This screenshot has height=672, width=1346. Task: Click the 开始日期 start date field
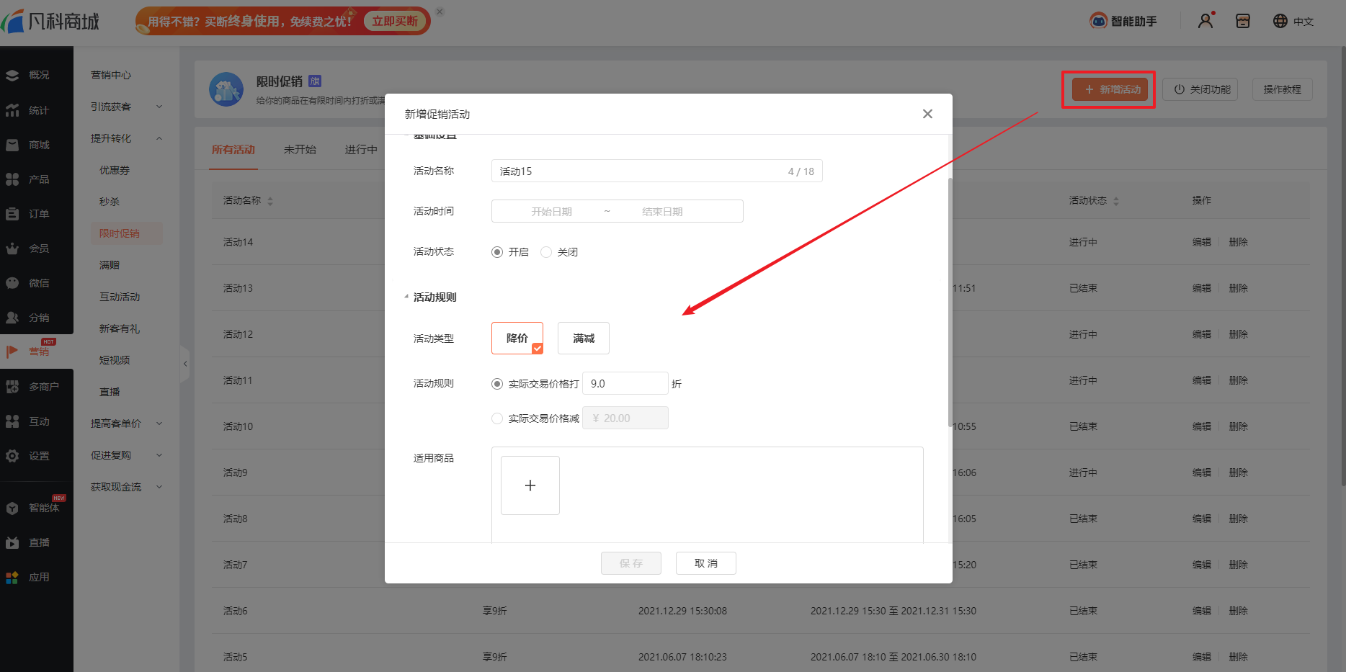pos(551,212)
